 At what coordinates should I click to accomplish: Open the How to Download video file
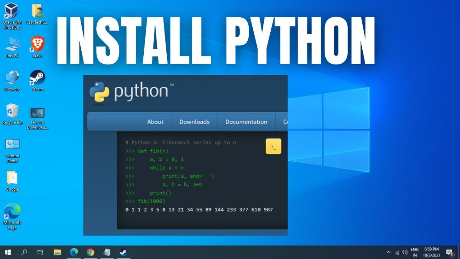pos(37,114)
